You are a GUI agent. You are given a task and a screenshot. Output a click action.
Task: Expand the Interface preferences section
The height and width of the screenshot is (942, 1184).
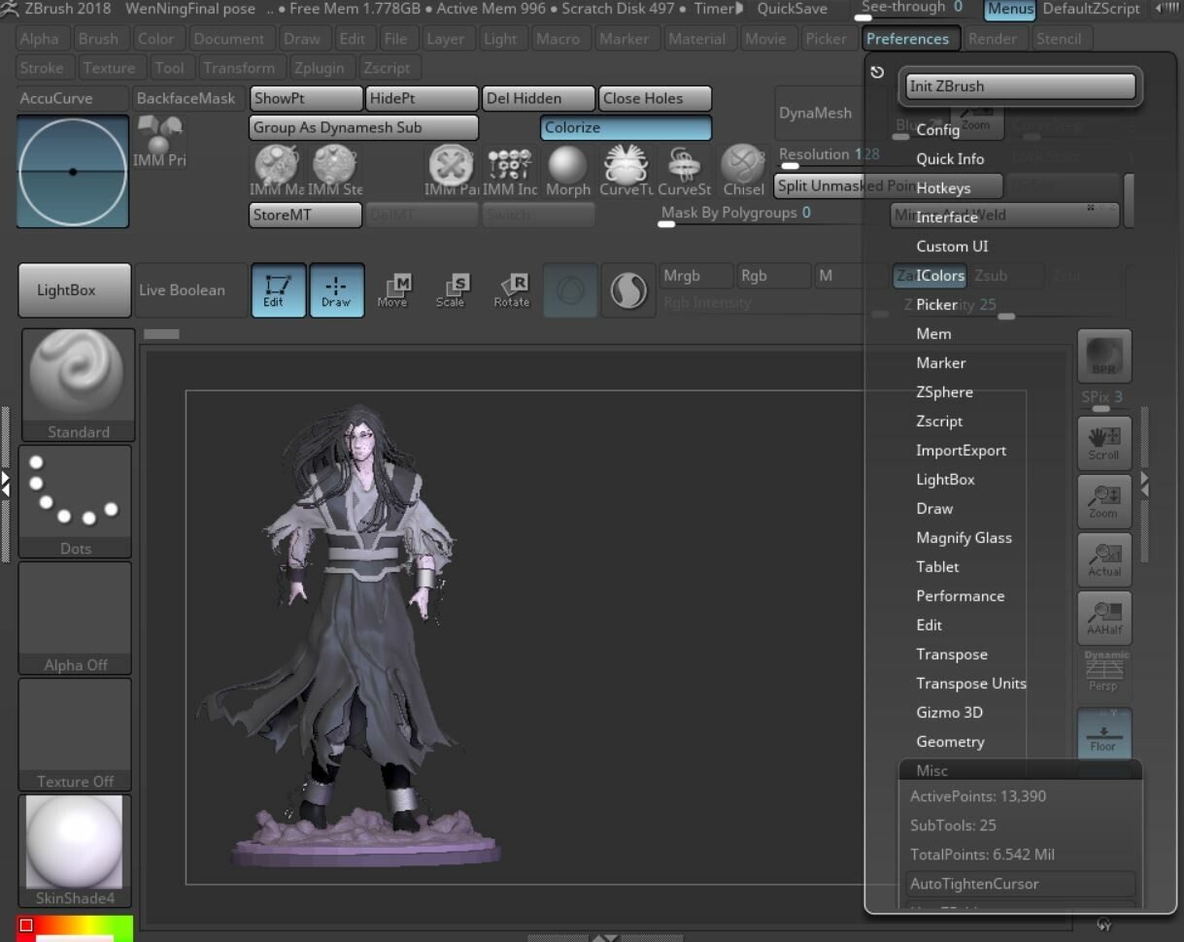click(x=947, y=217)
